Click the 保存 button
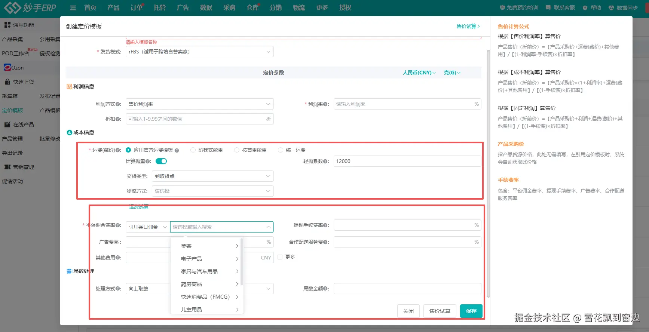The image size is (649, 332). [471, 311]
